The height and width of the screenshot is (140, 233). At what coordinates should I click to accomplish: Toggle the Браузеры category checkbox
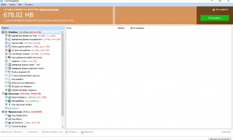click(3, 94)
